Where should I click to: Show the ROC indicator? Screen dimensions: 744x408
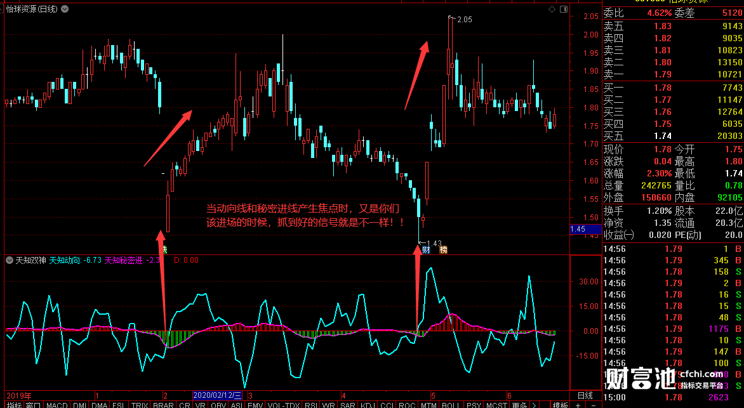[x=407, y=405]
